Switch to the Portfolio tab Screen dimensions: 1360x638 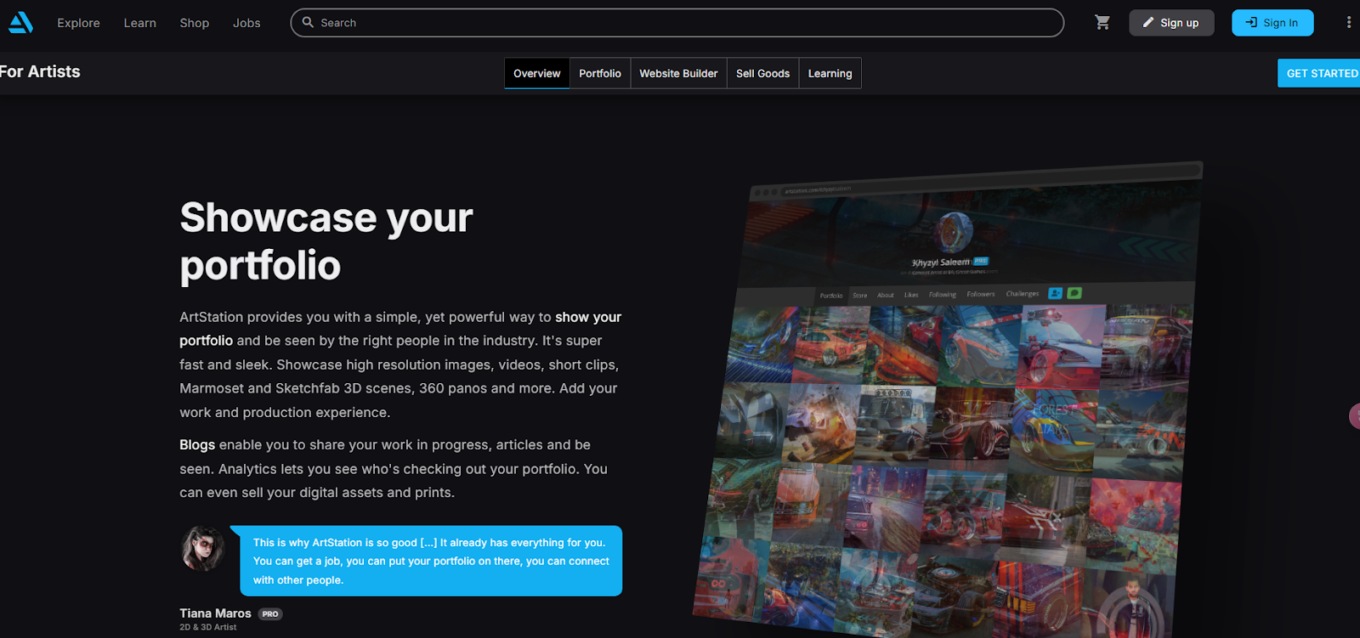click(600, 73)
